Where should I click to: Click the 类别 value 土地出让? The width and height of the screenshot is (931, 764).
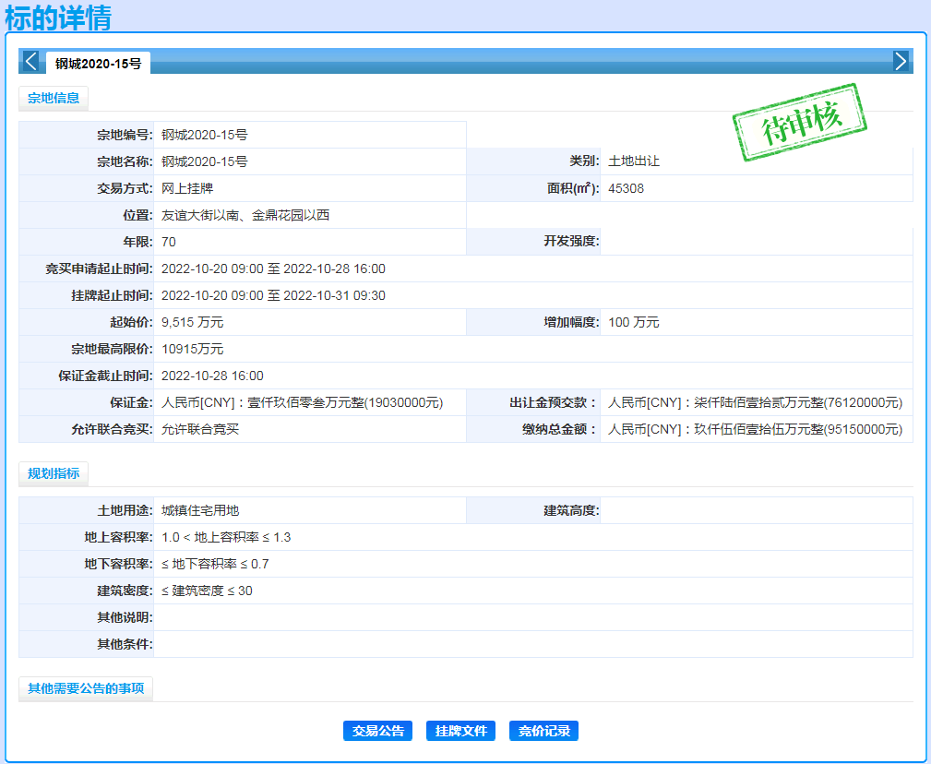634,161
